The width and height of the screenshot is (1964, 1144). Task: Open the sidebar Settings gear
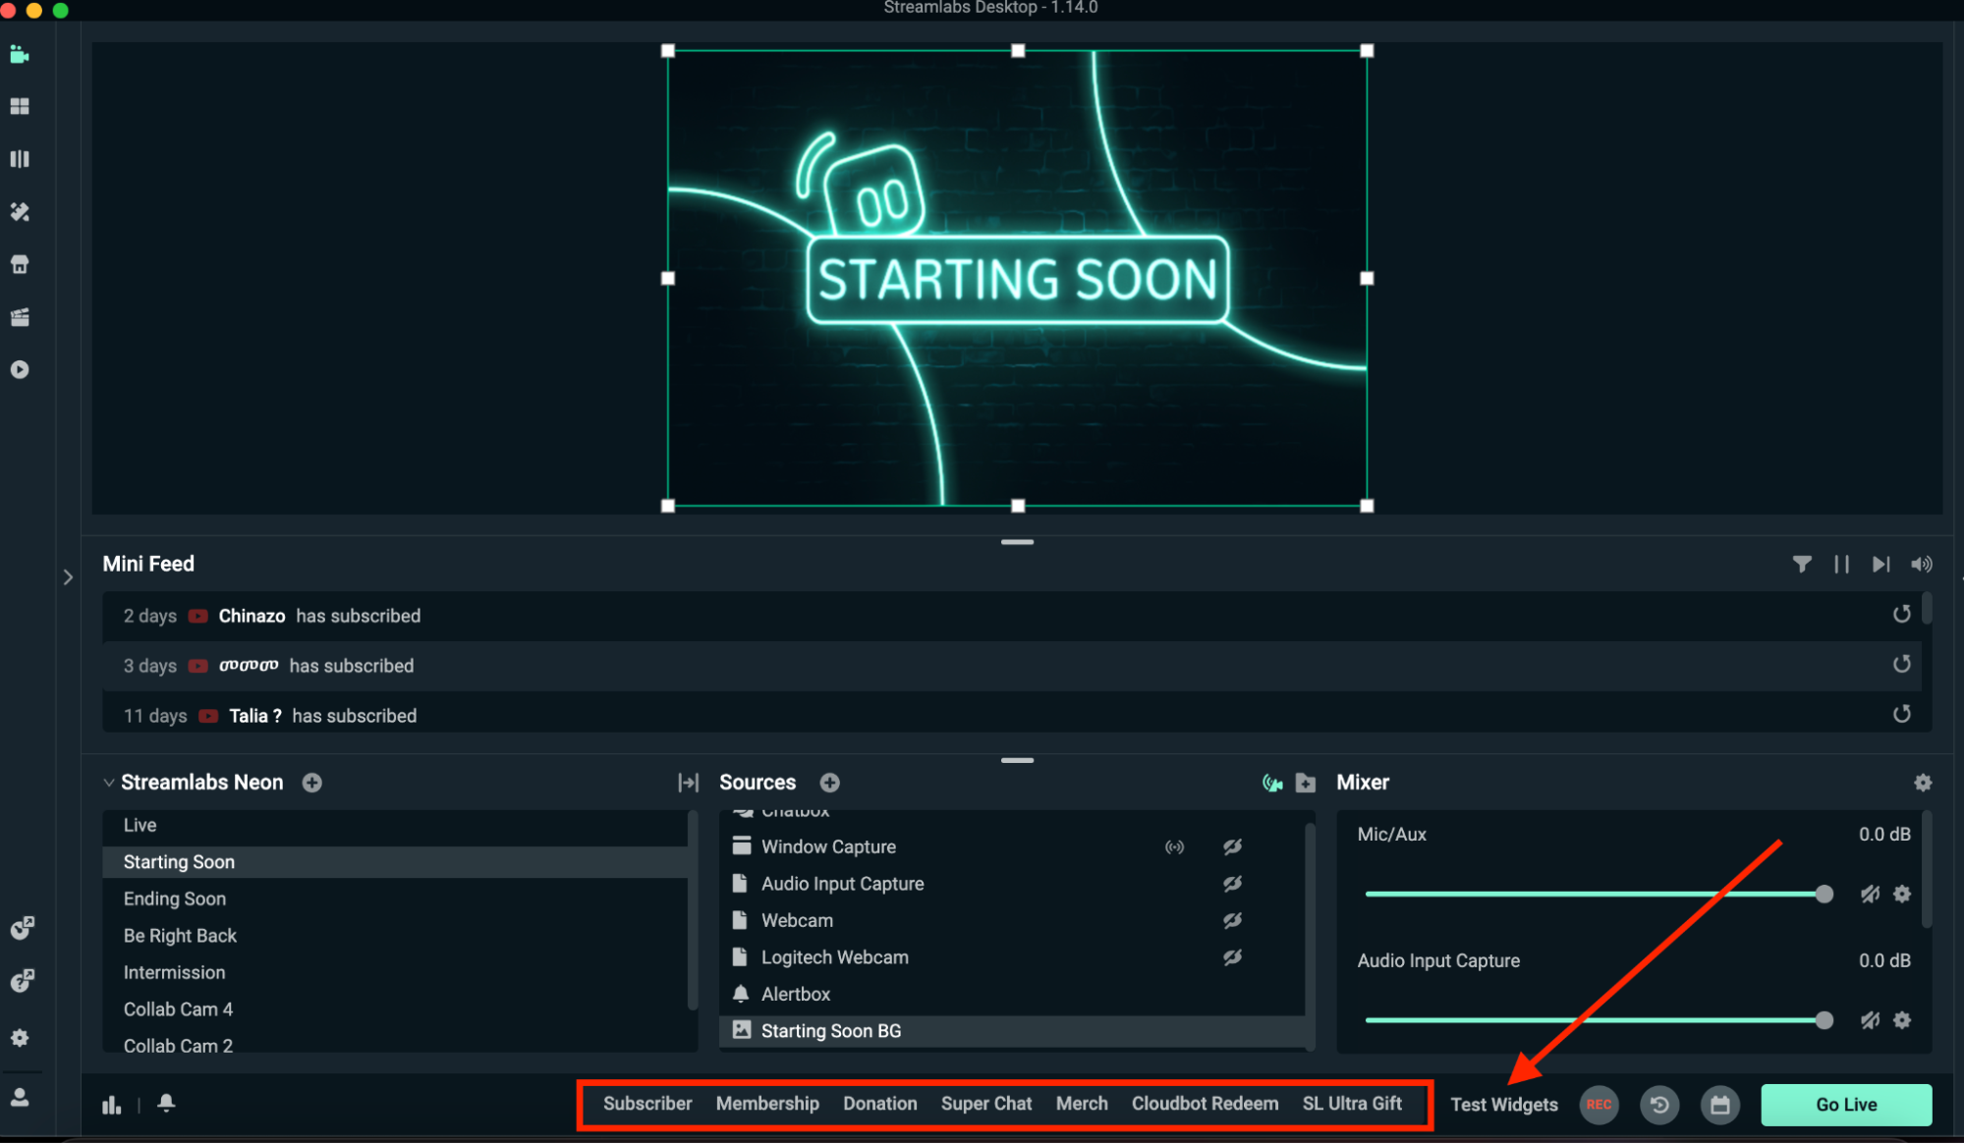coord(20,1038)
